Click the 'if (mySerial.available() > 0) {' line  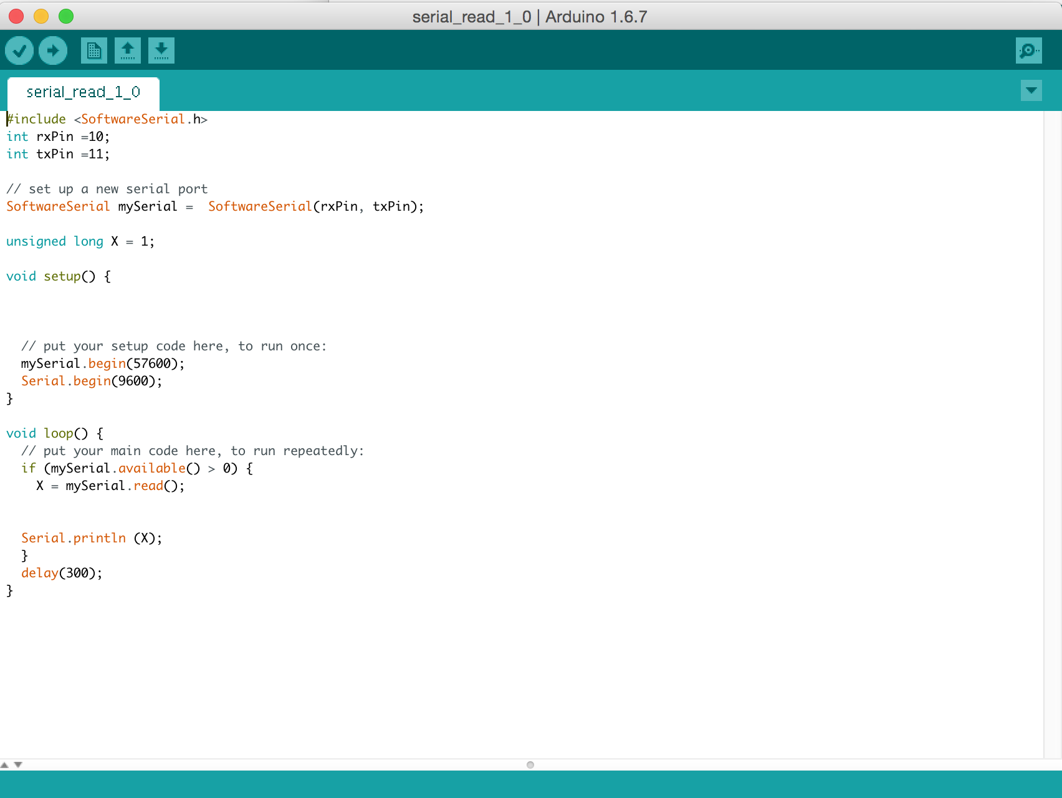(x=137, y=468)
